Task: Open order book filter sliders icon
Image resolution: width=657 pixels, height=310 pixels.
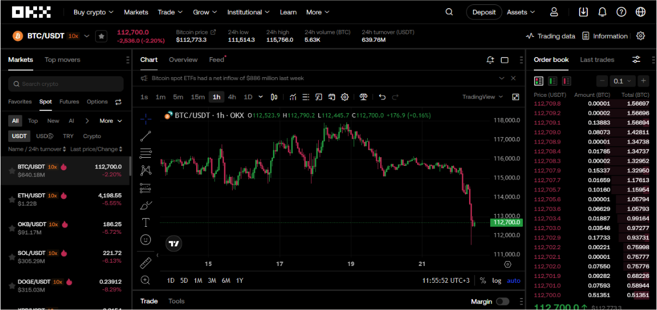Action: (x=636, y=60)
